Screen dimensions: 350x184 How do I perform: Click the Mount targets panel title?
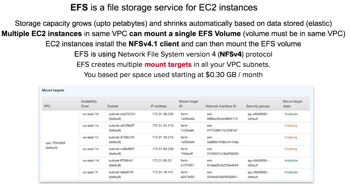point(53,90)
